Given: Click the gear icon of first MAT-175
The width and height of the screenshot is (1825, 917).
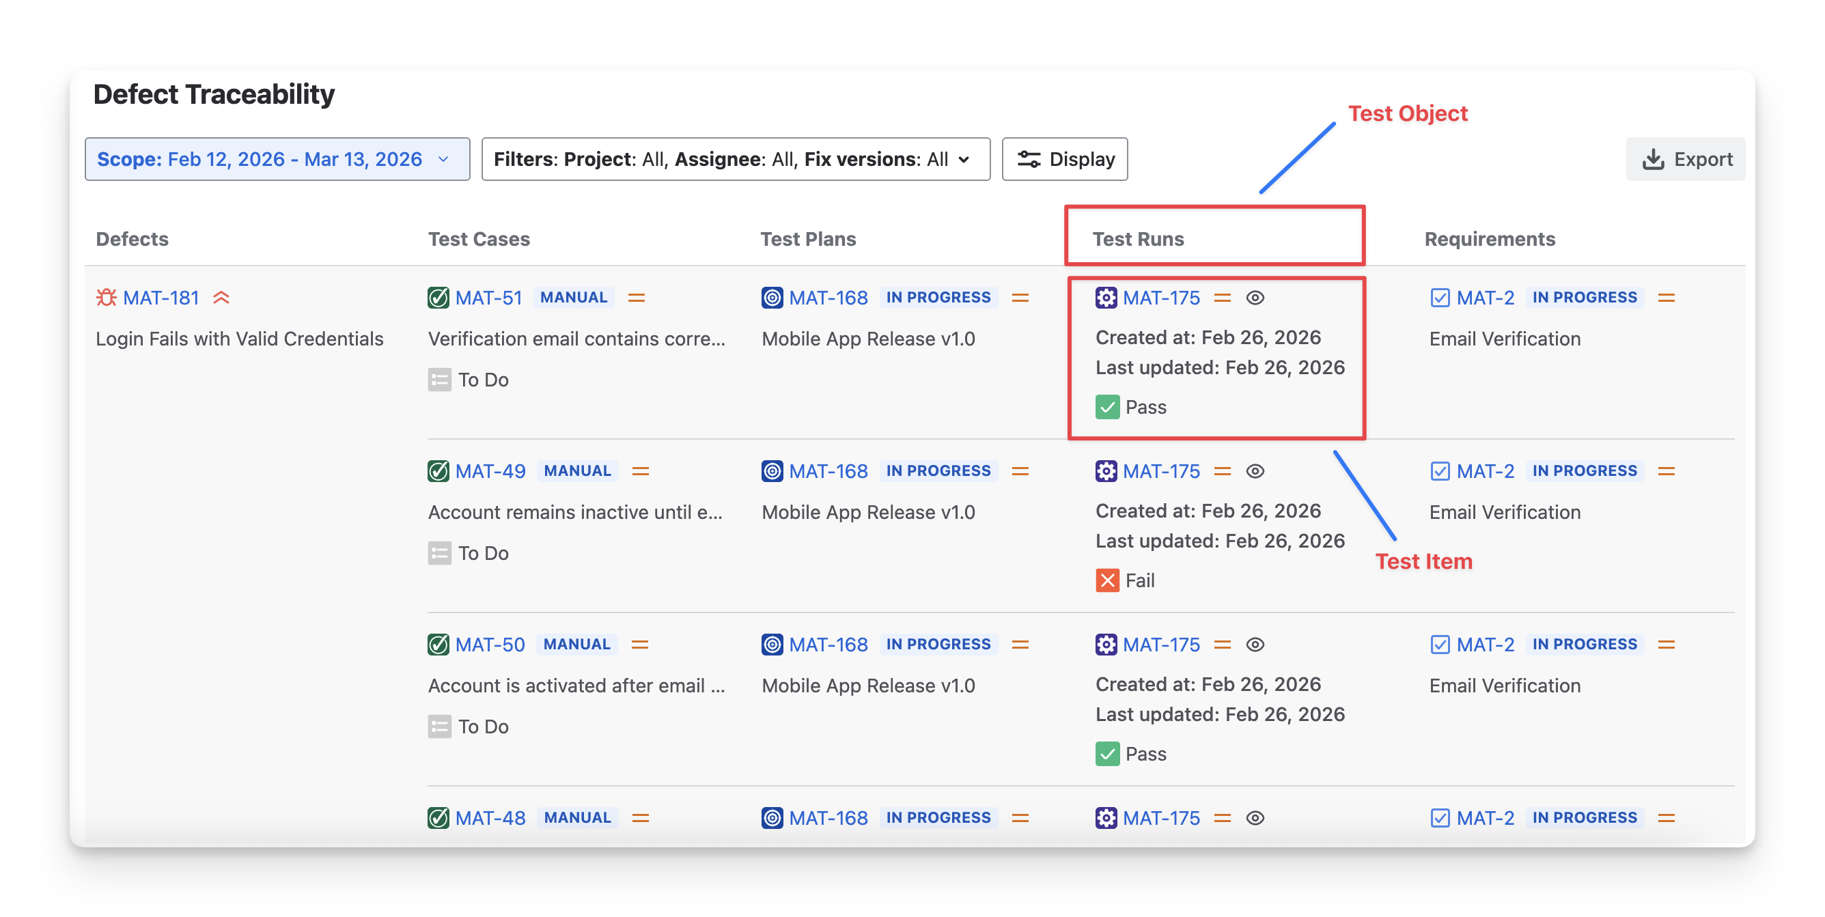Looking at the screenshot, I should coord(1106,298).
